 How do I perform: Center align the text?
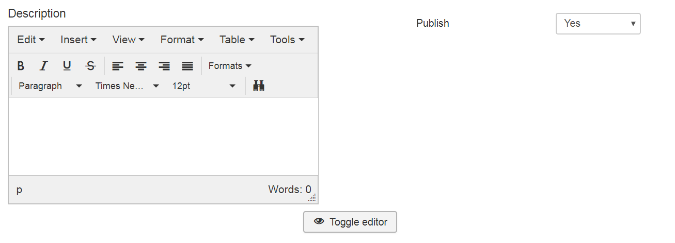click(x=141, y=66)
